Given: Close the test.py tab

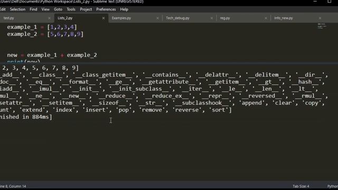Looking at the screenshot, I should [x=49, y=18].
